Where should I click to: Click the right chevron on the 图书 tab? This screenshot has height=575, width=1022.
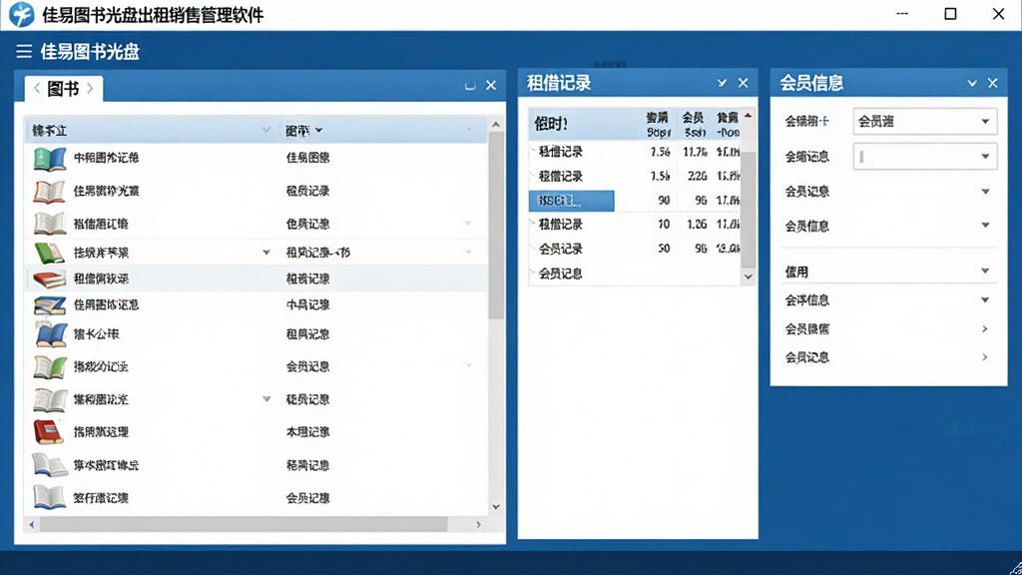91,88
